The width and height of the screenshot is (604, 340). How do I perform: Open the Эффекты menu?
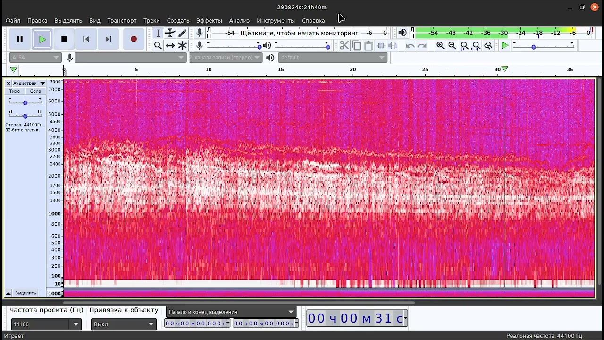[209, 20]
